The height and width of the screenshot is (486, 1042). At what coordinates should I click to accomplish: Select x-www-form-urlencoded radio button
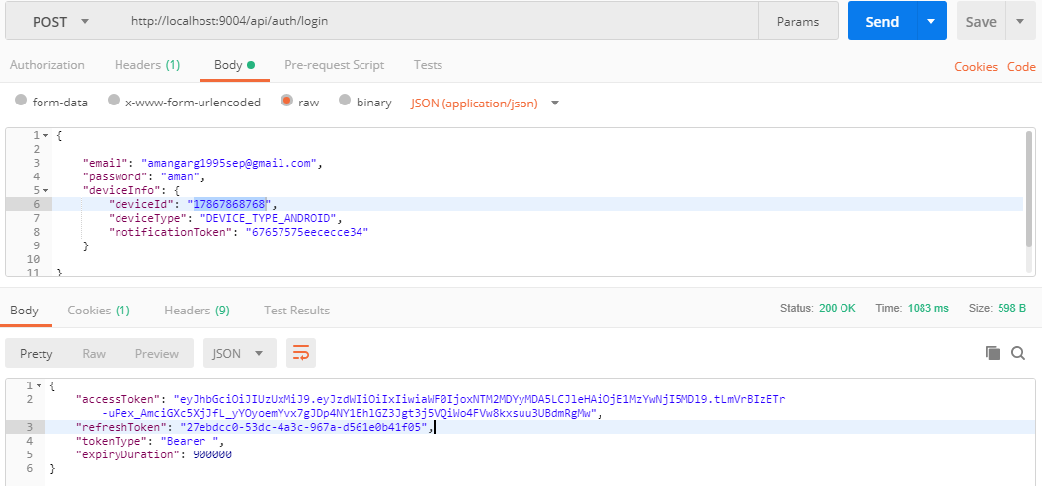point(114,101)
